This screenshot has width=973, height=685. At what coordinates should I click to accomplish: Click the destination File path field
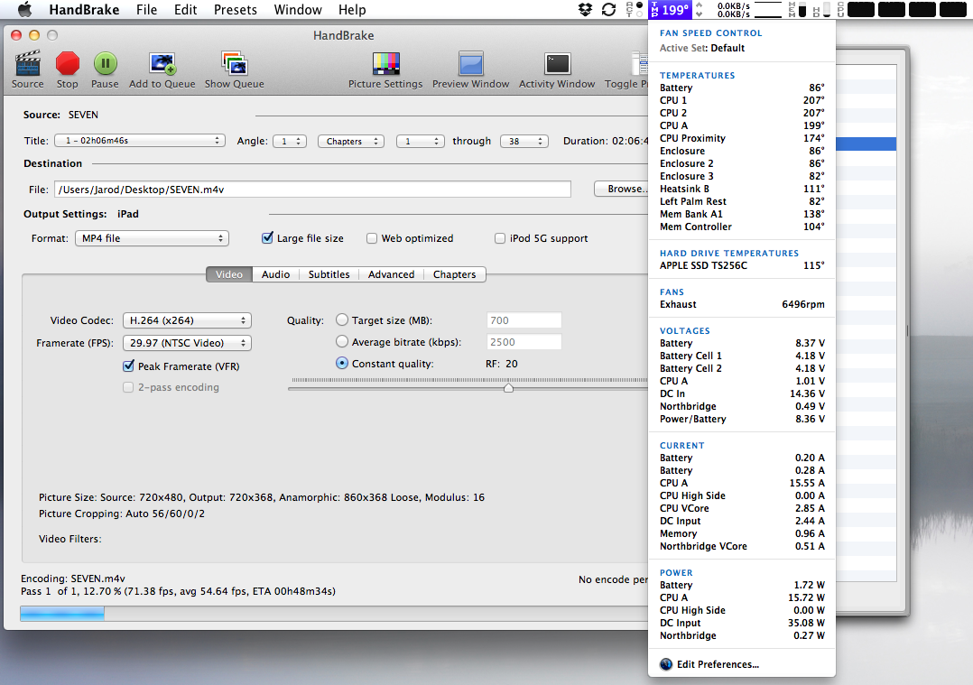(312, 190)
